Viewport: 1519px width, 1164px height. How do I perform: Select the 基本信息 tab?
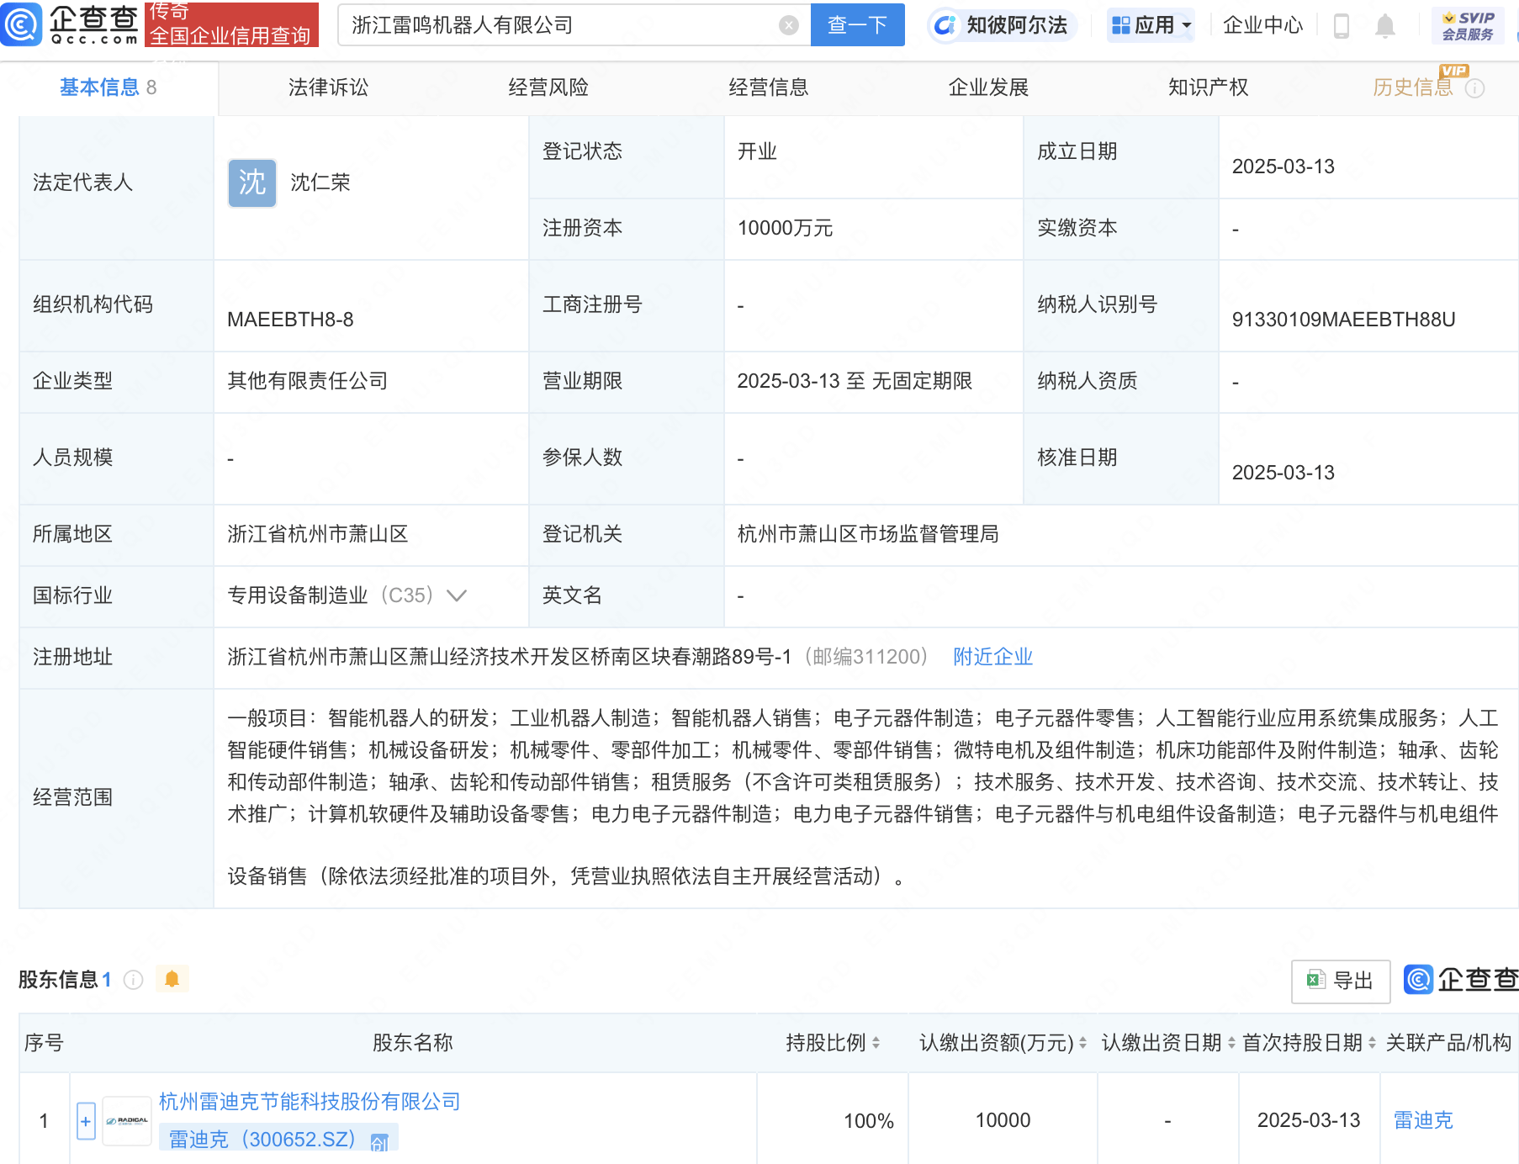pyautogui.click(x=108, y=87)
